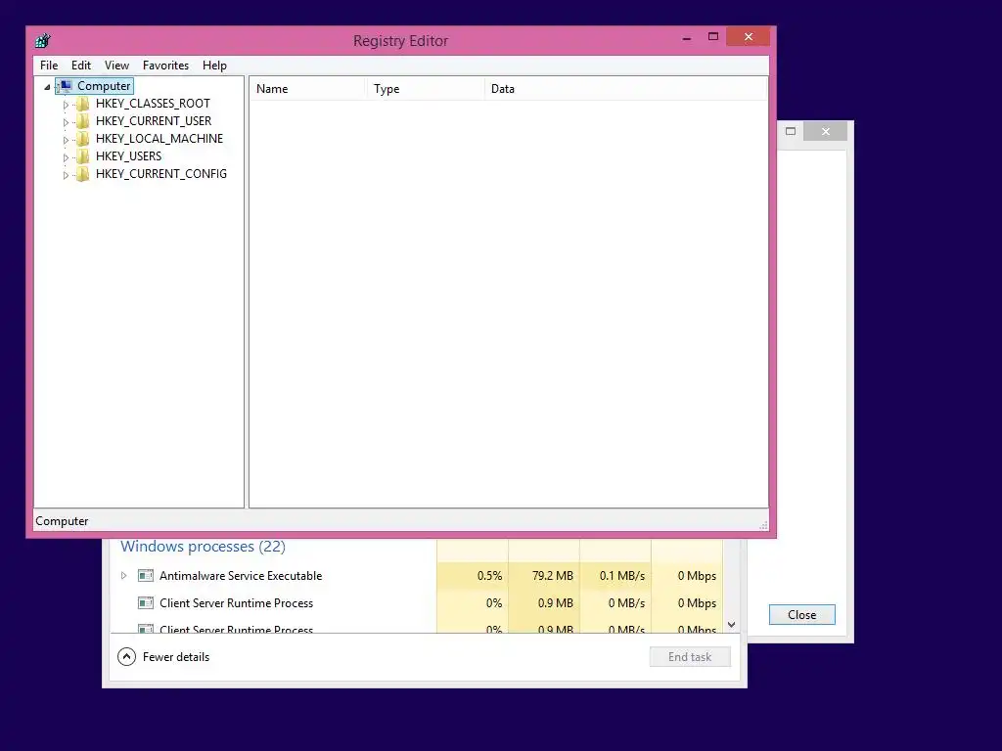This screenshot has height=751, width=1002.
Task: Click the HKEY_CURRENT_USER folder icon
Action: 82,121
